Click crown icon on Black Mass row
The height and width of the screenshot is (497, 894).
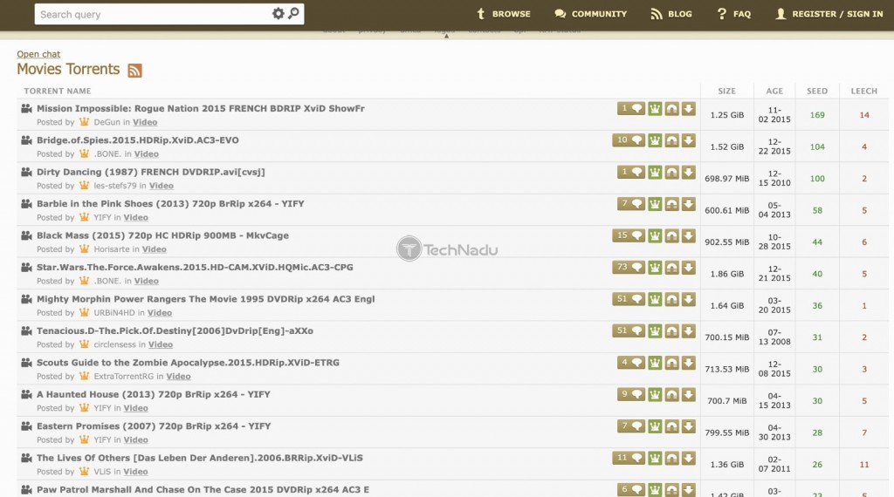point(655,235)
